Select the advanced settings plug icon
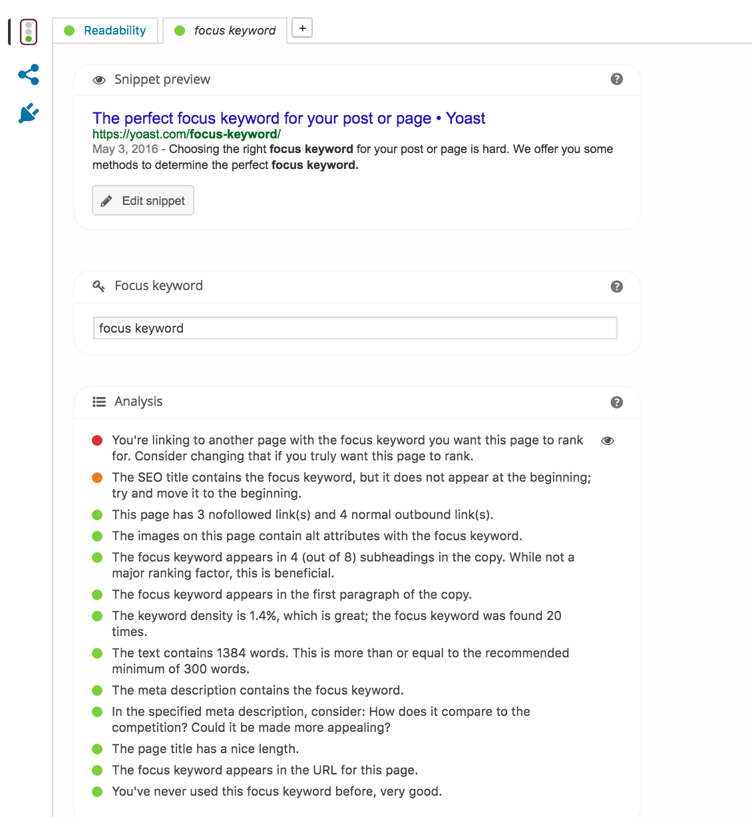This screenshot has height=817, width=752. coord(28,113)
